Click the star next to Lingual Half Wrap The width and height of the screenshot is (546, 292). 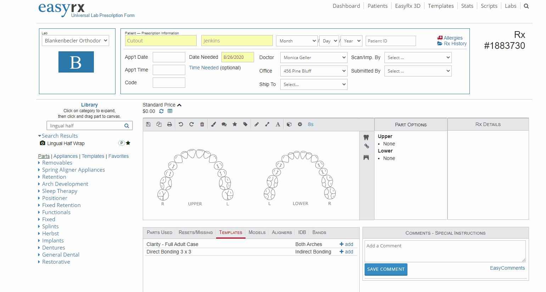[128, 143]
